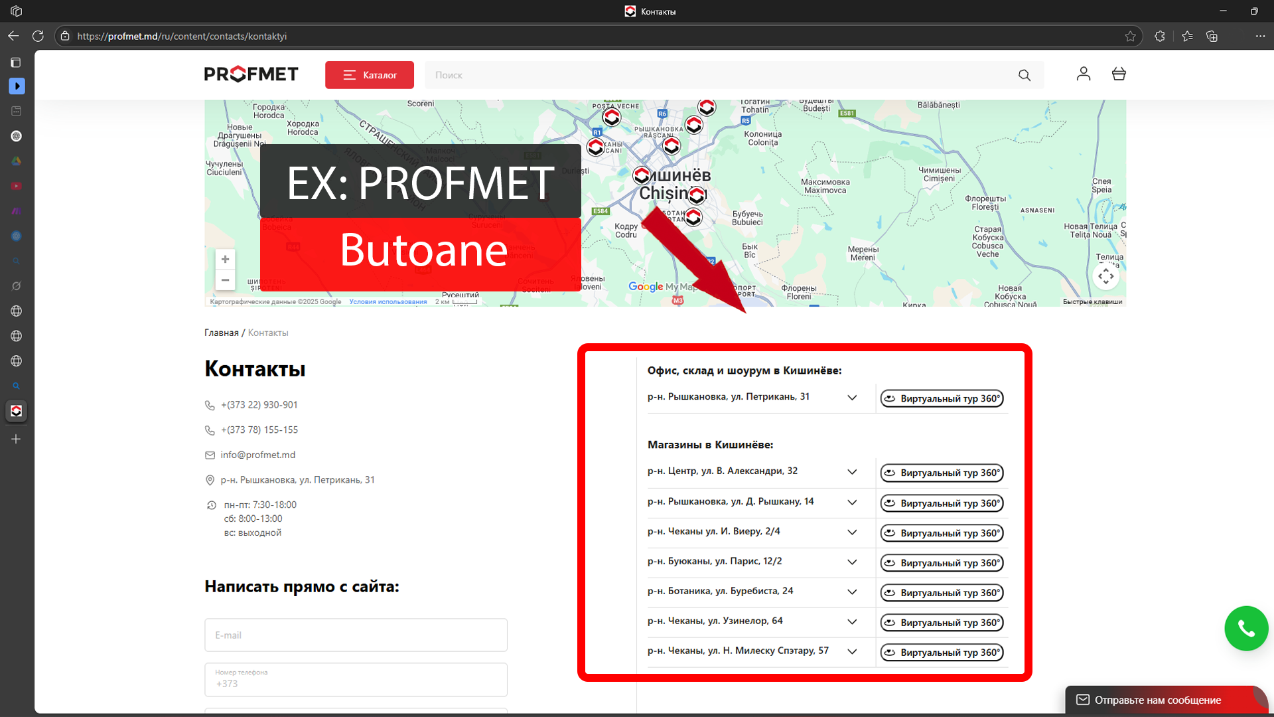
Task: Email info@profmet.md link
Action: point(258,455)
